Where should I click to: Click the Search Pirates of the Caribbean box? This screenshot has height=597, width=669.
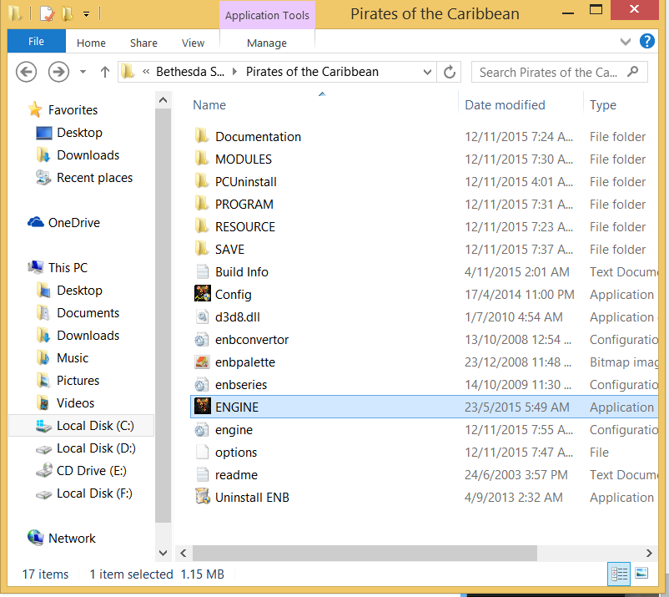coord(560,72)
